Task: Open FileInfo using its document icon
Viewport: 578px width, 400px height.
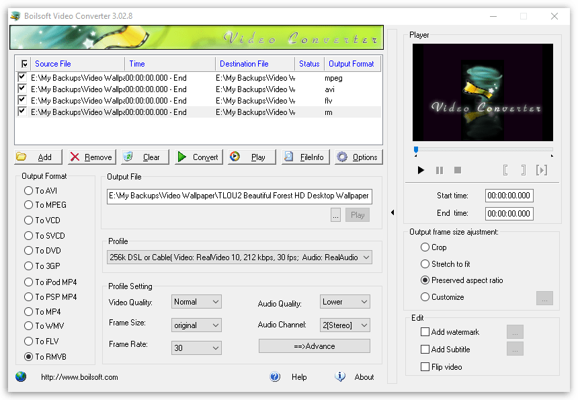Action: pyautogui.click(x=288, y=157)
